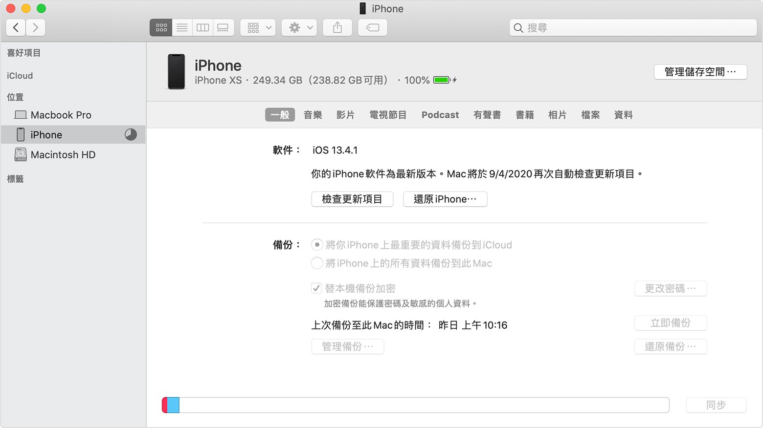This screenshot has width=763, height=428.
Task: Click the large iPhone device image
Action: point(177,72)
